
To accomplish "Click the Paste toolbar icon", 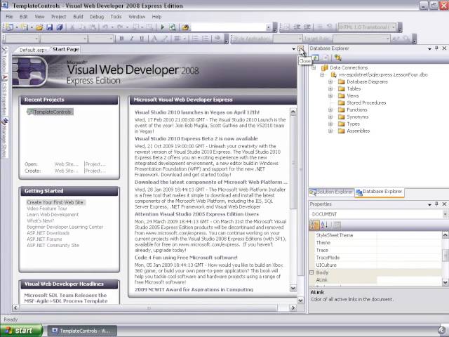I will pyautogui.click(x=93, y=27).
